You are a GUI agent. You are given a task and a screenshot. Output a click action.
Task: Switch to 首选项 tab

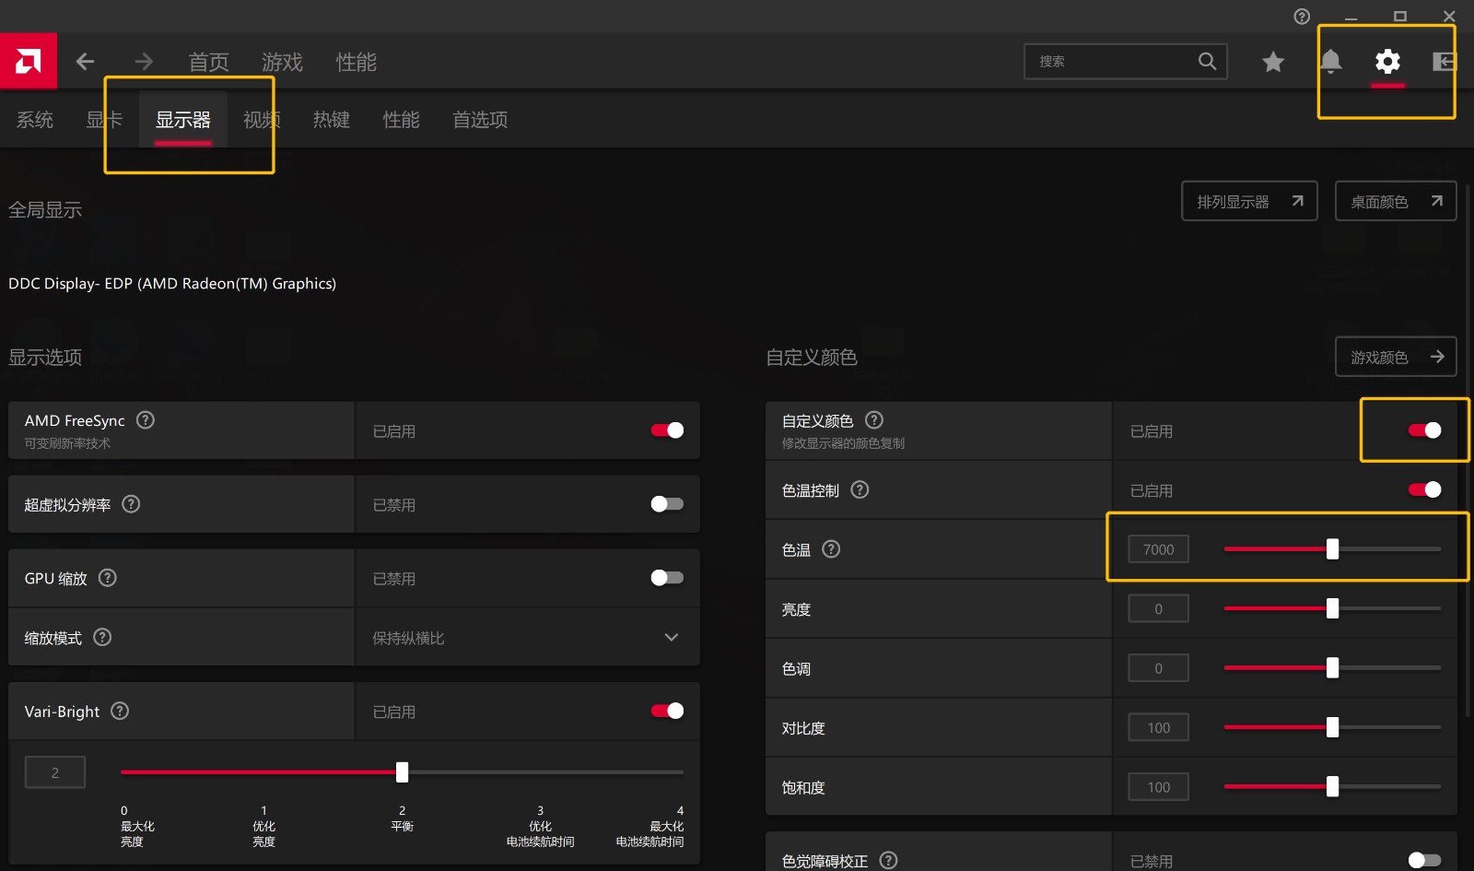tap(480, 120)
